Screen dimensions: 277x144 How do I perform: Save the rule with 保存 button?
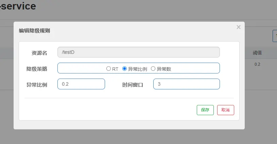click(205, 110)
